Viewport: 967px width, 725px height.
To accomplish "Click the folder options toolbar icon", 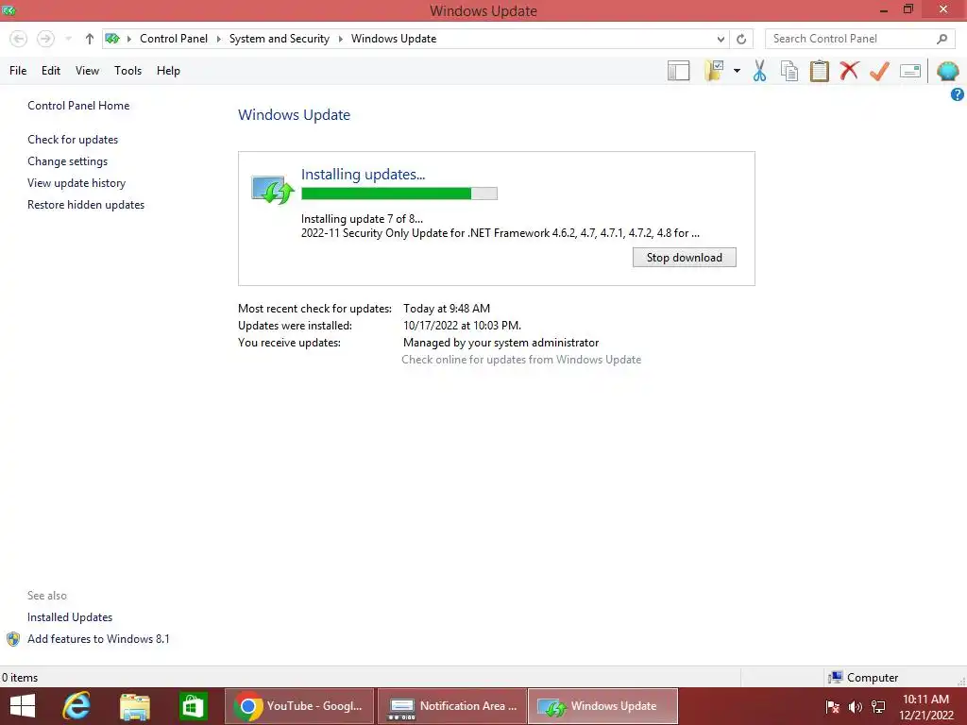I will [714, 71].
